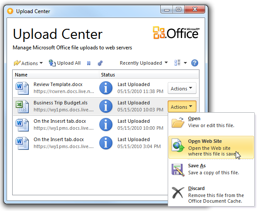
Task: Click info icon for On the Insesrt tab.docx
Action: click(x=106, y=125)
